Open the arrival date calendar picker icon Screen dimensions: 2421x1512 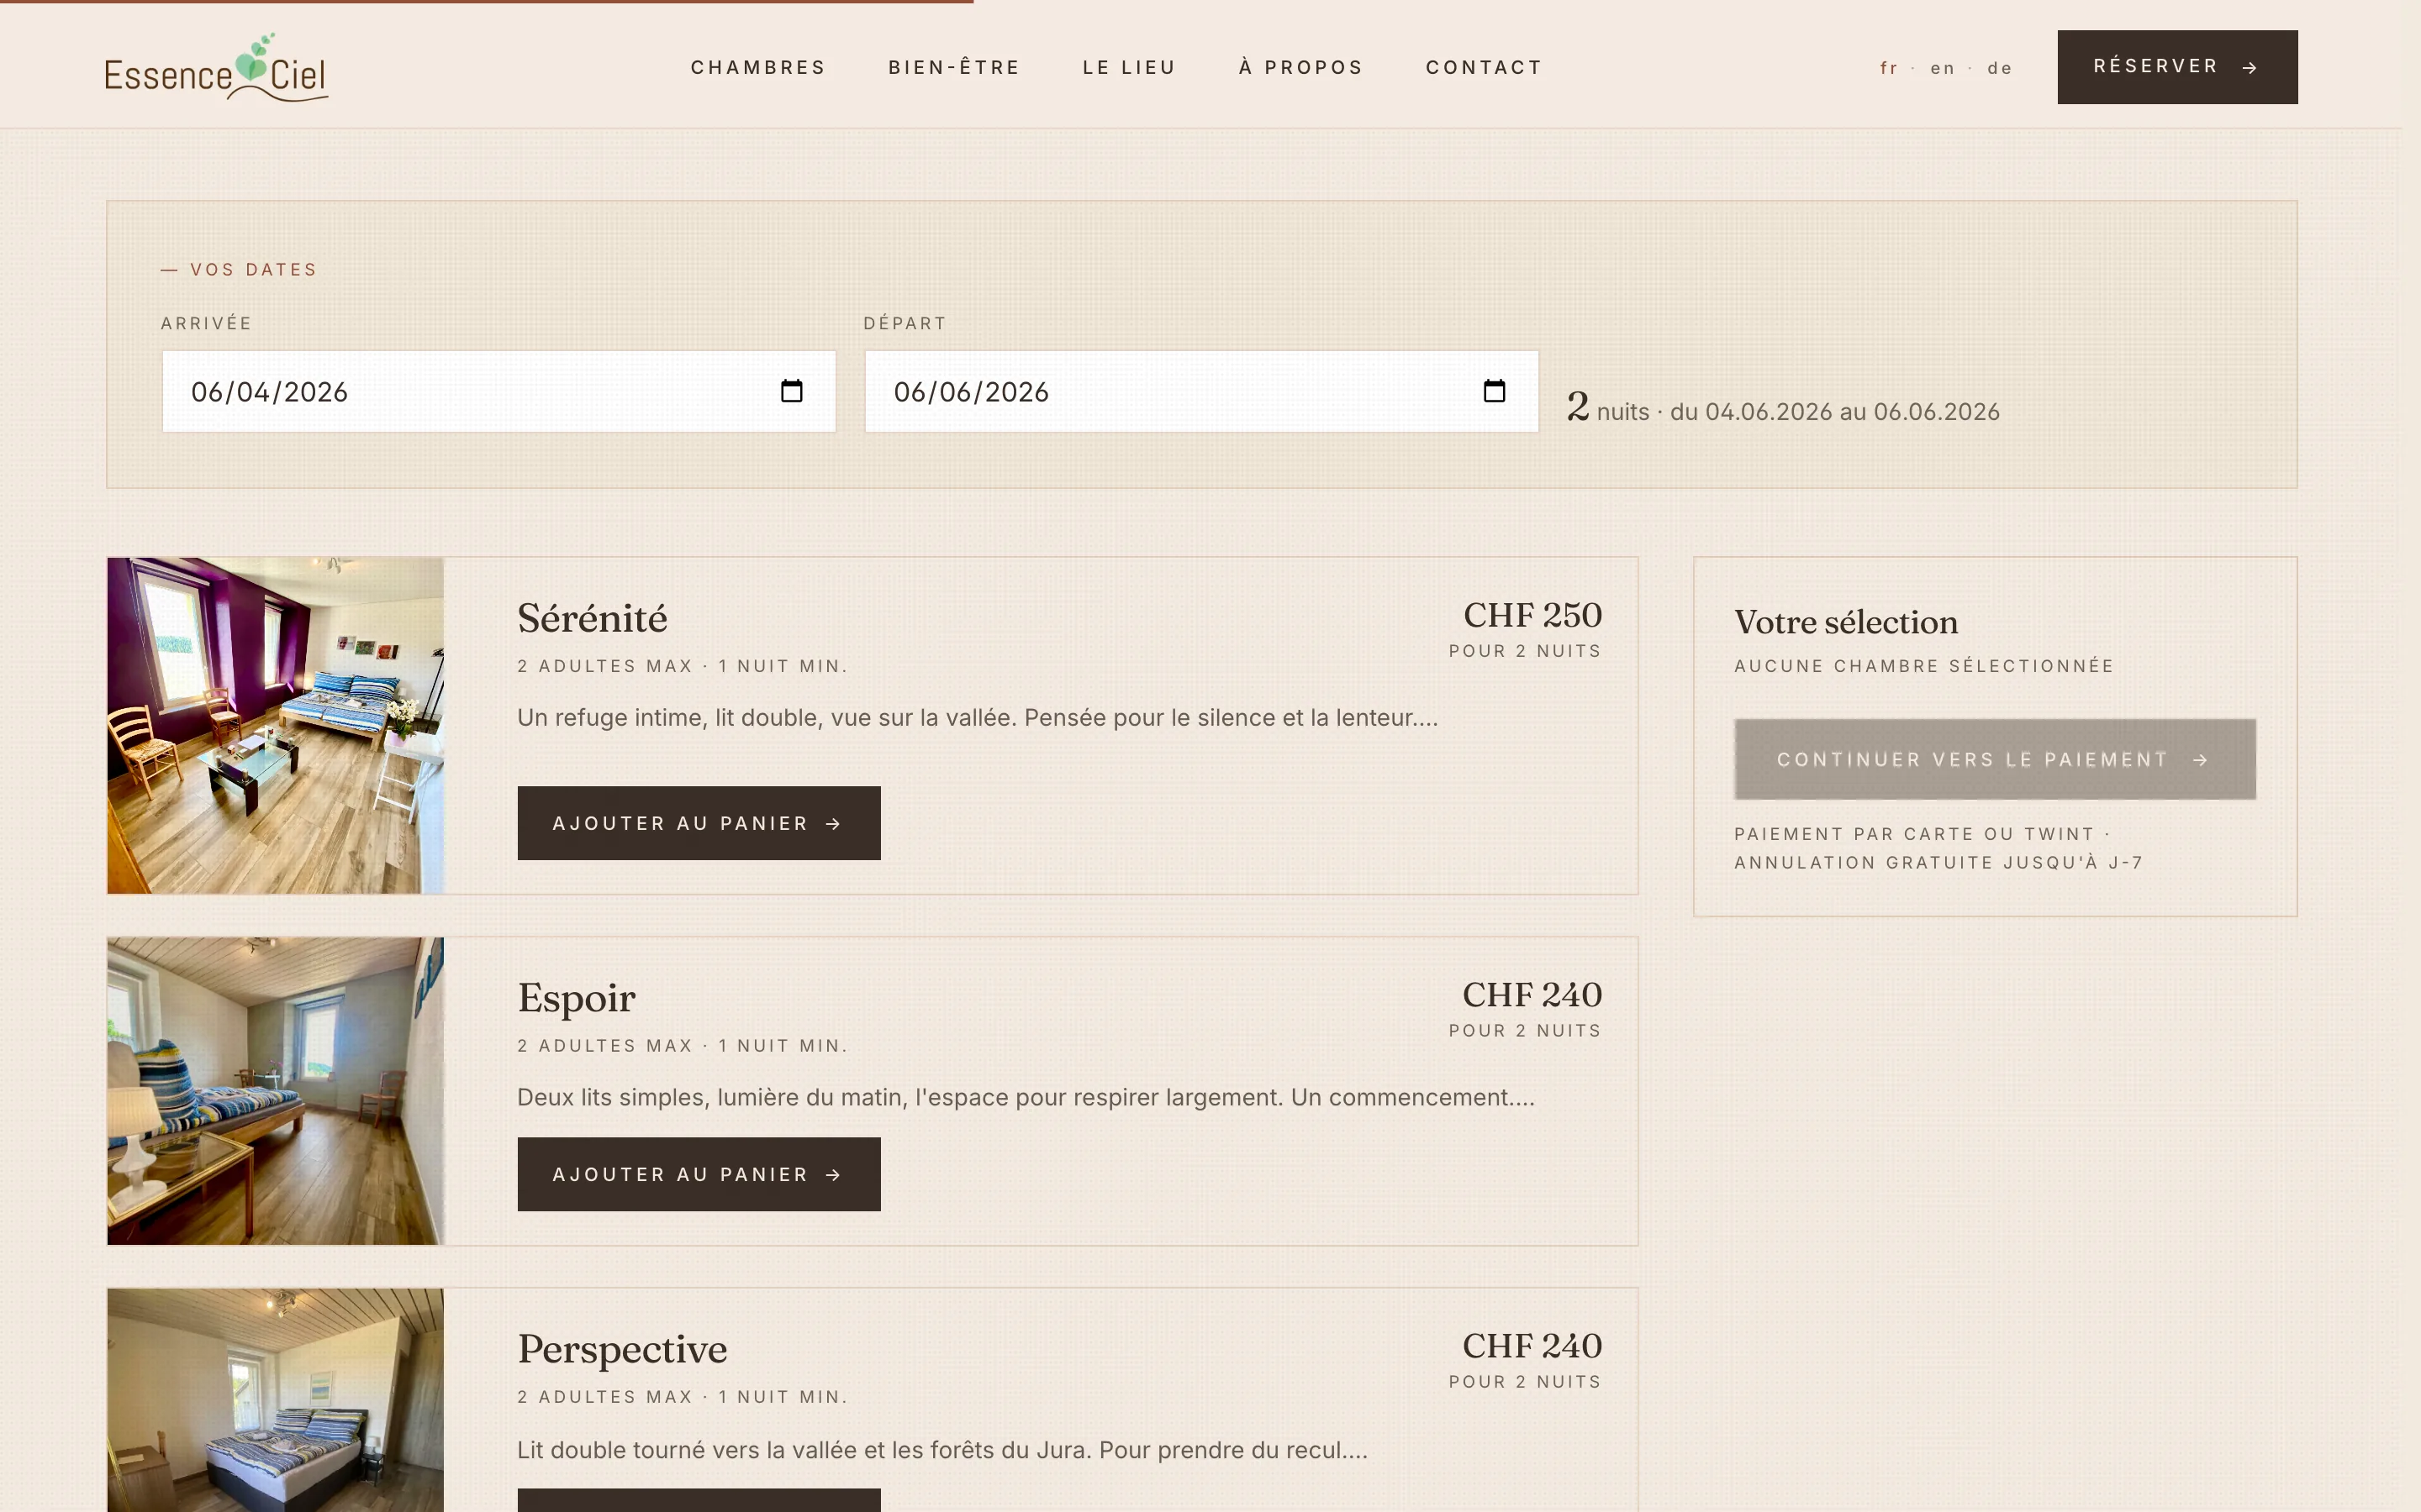click(x=791, y=391)
